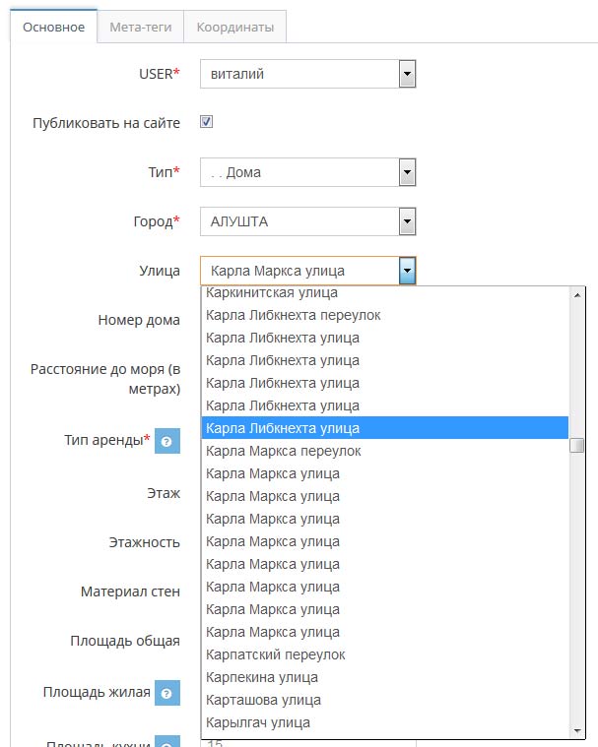Click the street list scrollbar up arrow
598x747 pixels.
pos(577,295)
